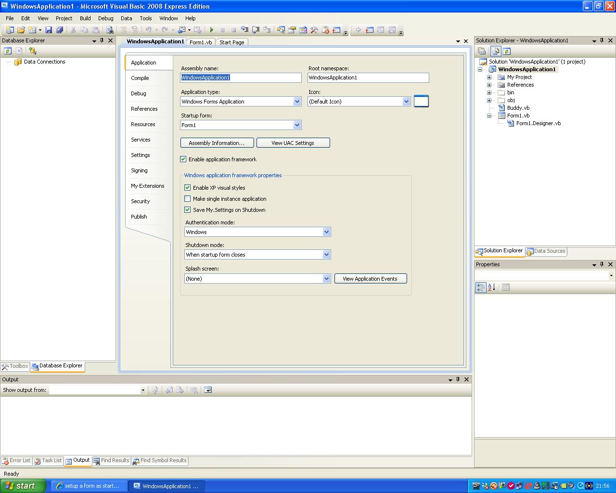
Task: Uncheck Enable XP visual styles
Action: pos(188,188)
